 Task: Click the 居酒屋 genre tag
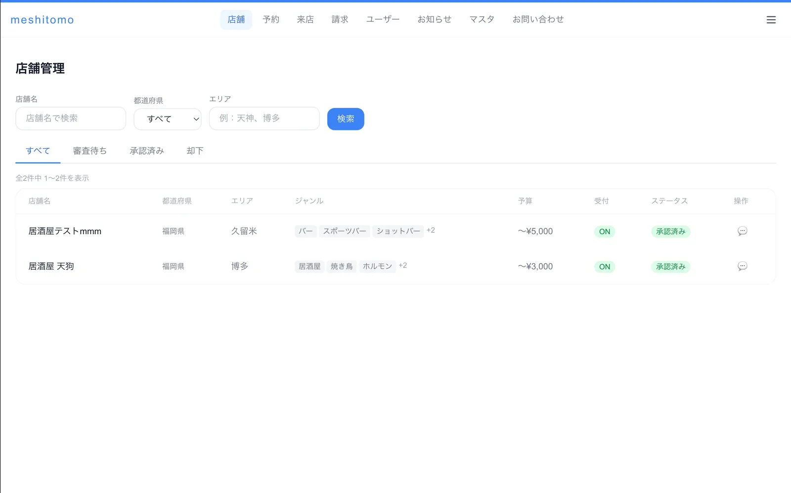(x=309, y=266)
